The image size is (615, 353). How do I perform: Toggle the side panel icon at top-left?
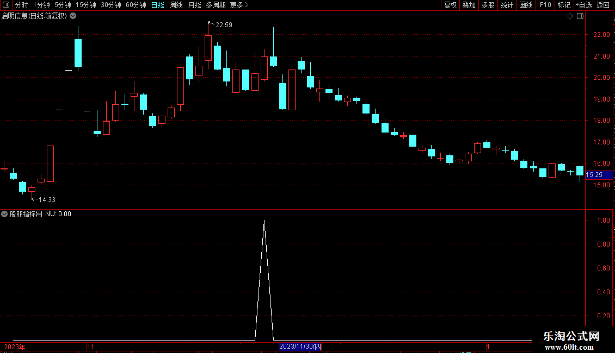(x=6, y=5)
